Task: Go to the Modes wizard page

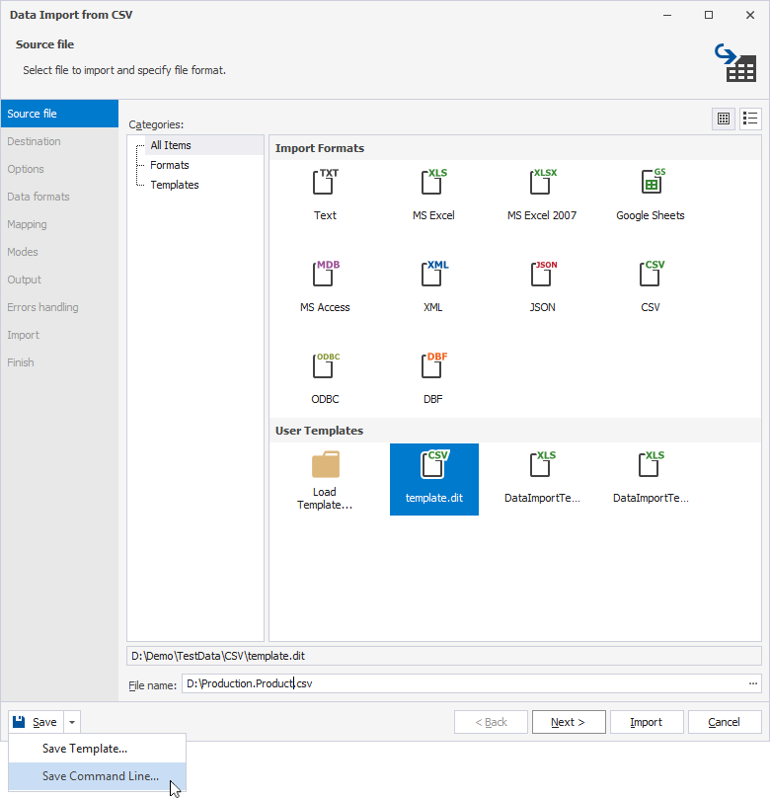Action: [x=59, y=252]
